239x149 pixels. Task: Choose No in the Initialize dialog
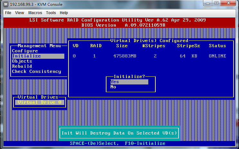(x=113, y=87)
